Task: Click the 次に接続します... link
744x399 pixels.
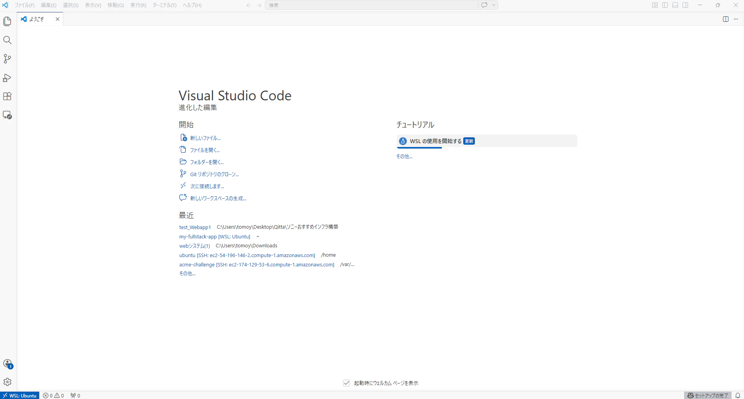Action: [x=207, y=186]
